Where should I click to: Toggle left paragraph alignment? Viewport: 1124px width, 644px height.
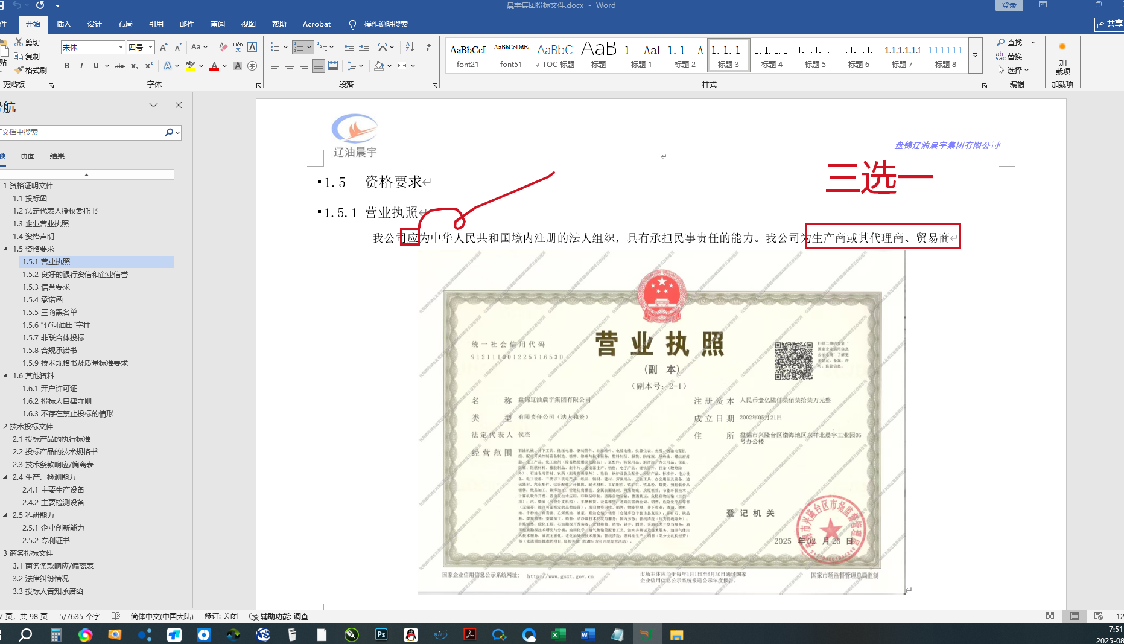point(275,66)
